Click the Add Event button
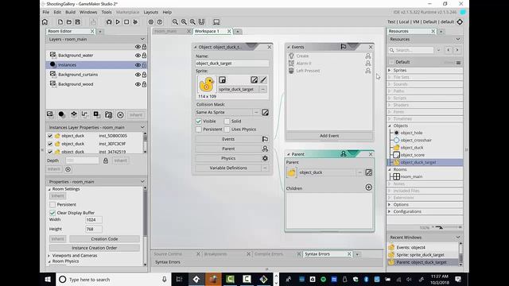 329,136
